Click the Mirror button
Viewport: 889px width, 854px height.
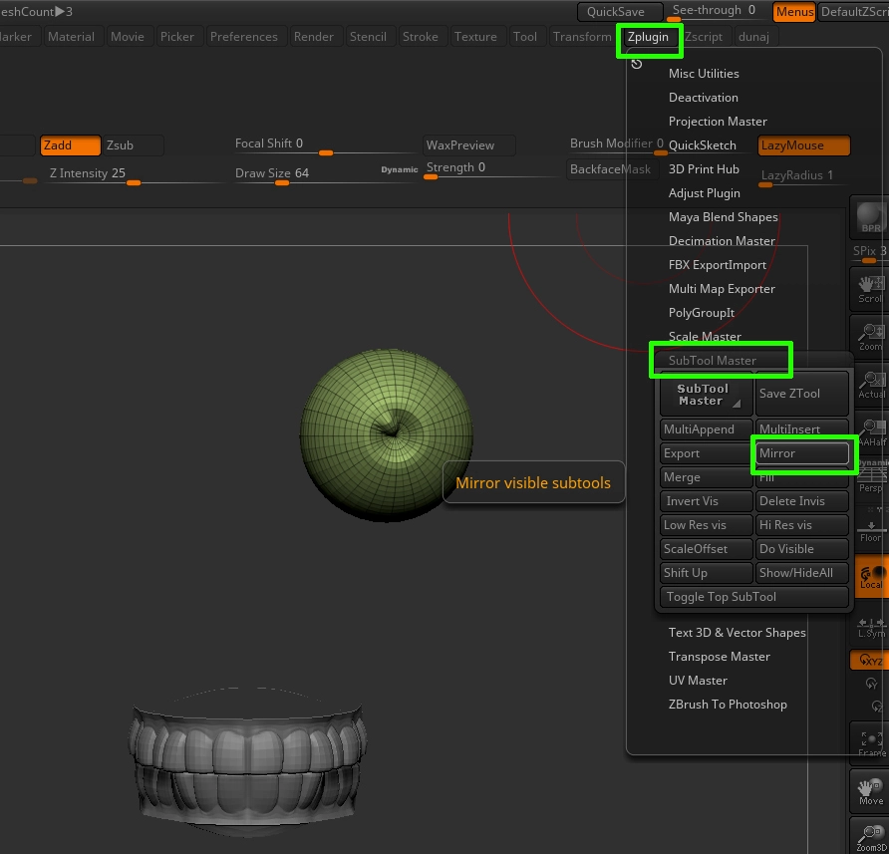[802, 453]
